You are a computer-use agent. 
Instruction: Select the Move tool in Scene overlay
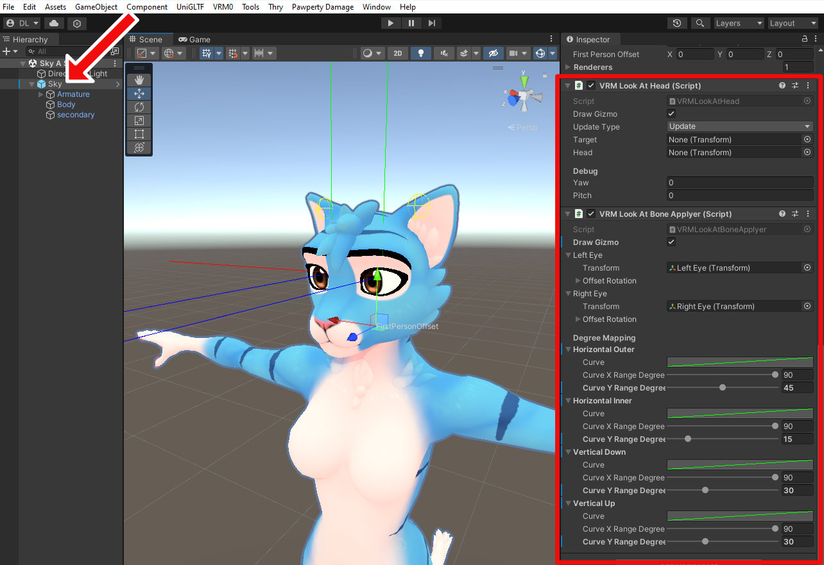point(139,94)
